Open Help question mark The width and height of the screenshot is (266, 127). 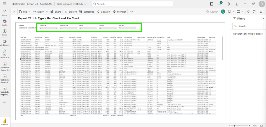[x=245, y=4]
